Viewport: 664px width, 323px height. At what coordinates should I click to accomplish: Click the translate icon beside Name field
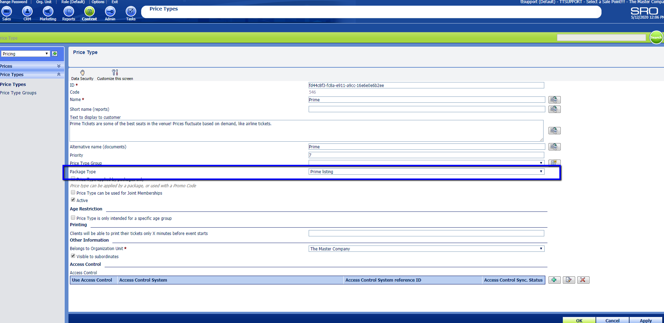554,100
